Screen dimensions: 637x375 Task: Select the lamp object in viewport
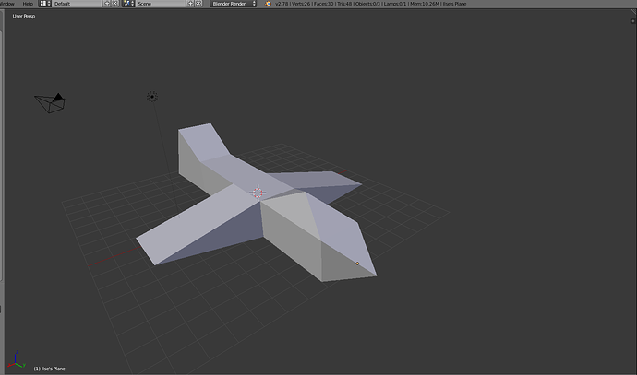coord(152,97)
